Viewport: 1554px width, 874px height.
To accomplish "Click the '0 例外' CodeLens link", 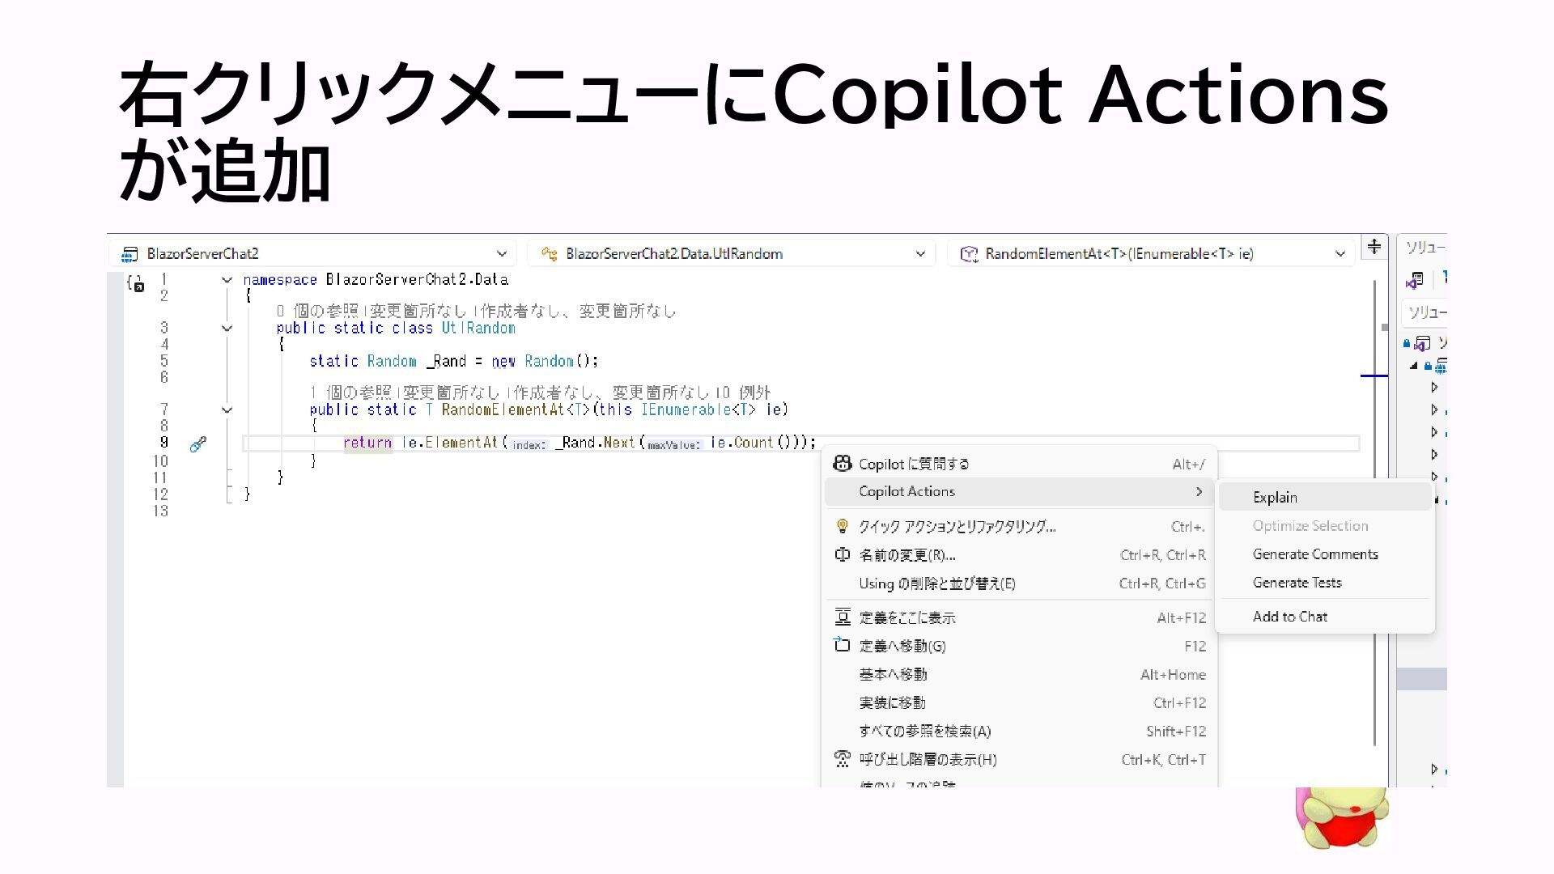I will point(742,392).
